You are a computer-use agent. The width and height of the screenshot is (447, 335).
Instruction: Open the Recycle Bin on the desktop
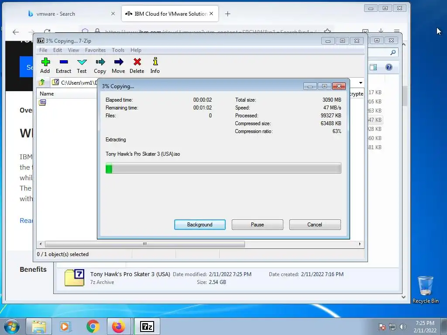coord(425,289)
